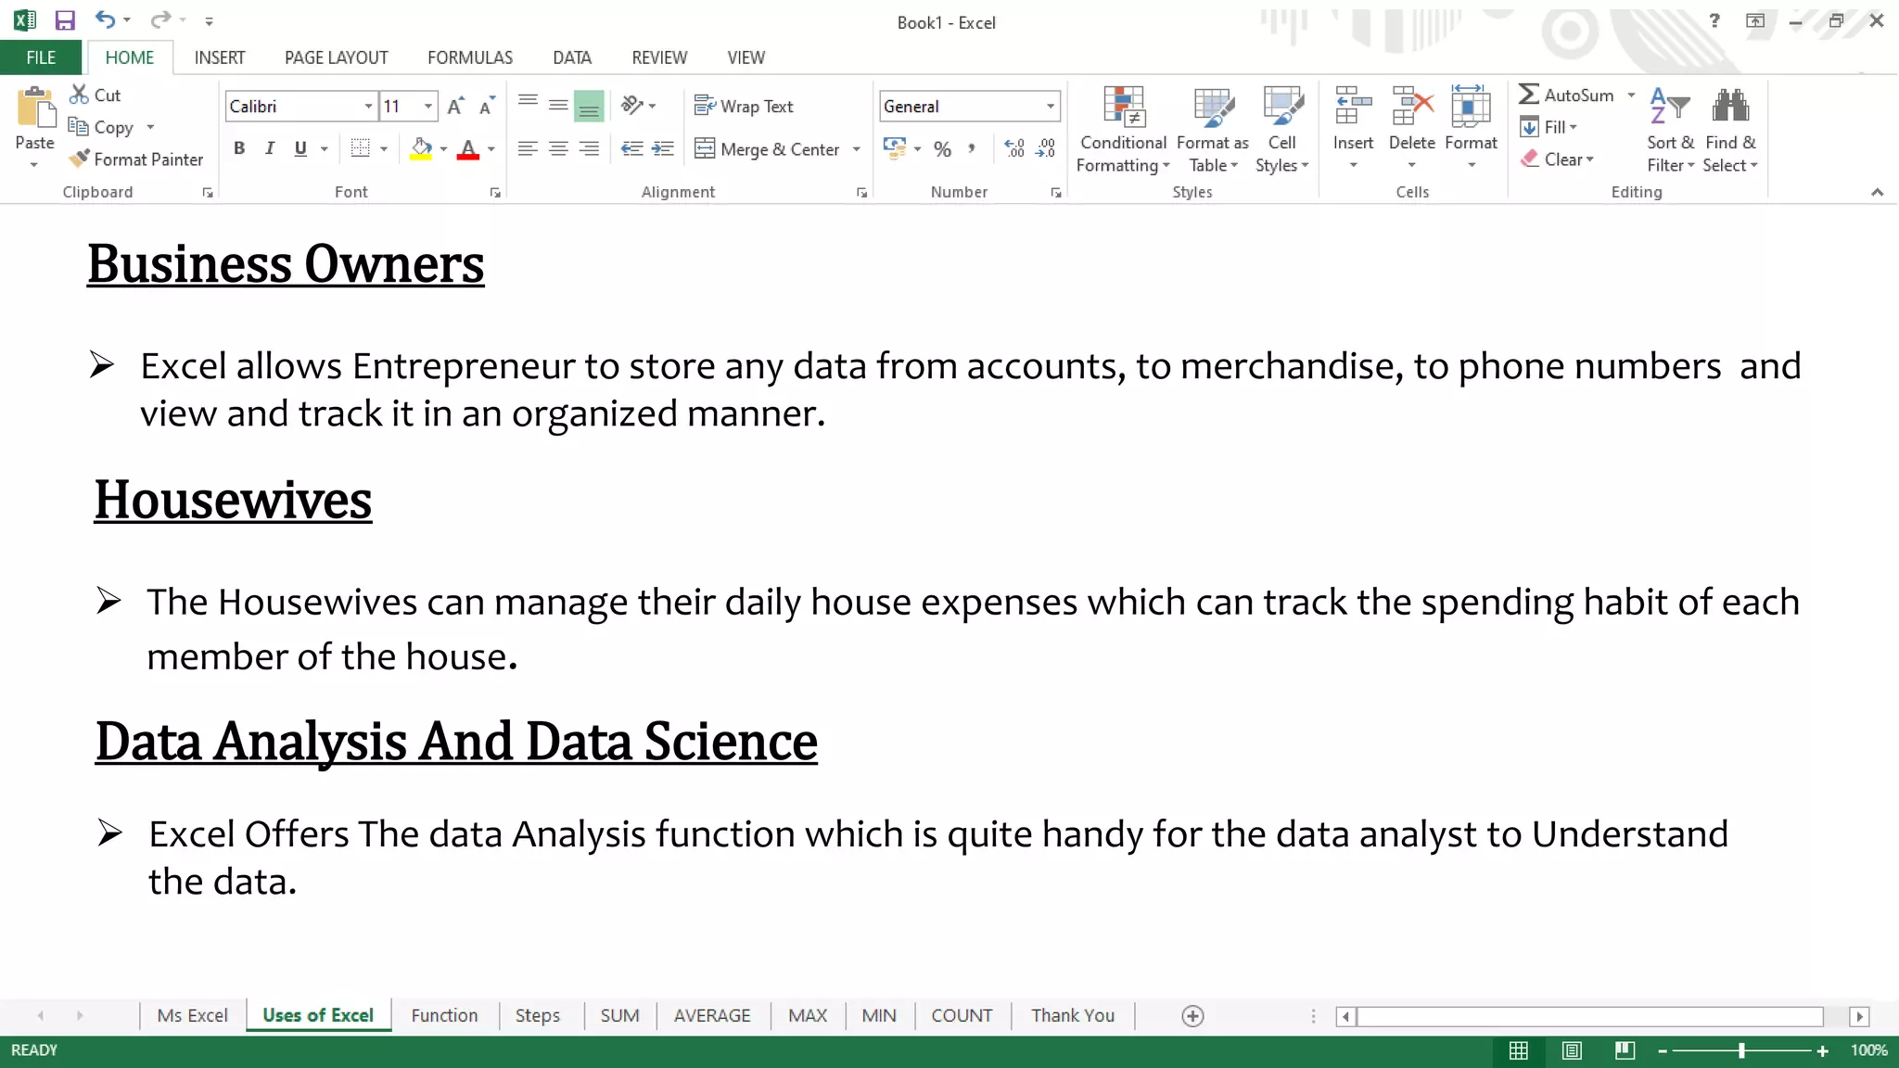This screenshot has height=1068, width=1899.
Task: Click the AutoSum button
Action: pos(1567,95)
